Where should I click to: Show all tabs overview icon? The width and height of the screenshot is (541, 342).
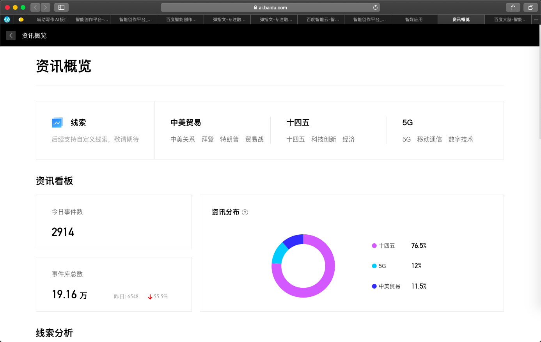530,7
